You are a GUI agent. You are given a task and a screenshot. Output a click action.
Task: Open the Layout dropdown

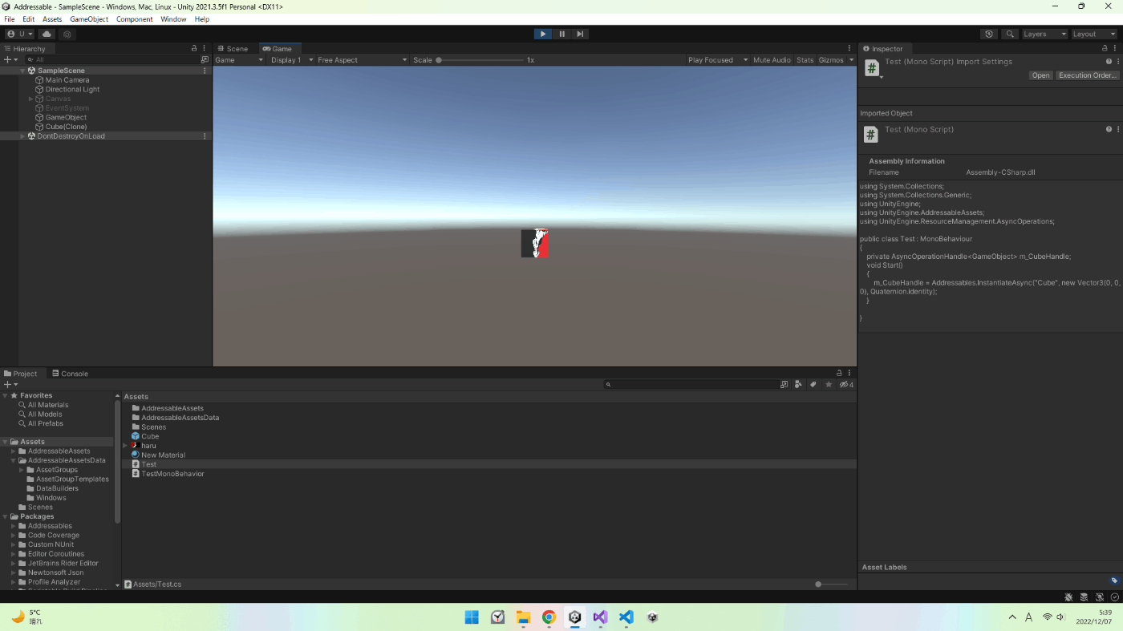coord(1094,34)
